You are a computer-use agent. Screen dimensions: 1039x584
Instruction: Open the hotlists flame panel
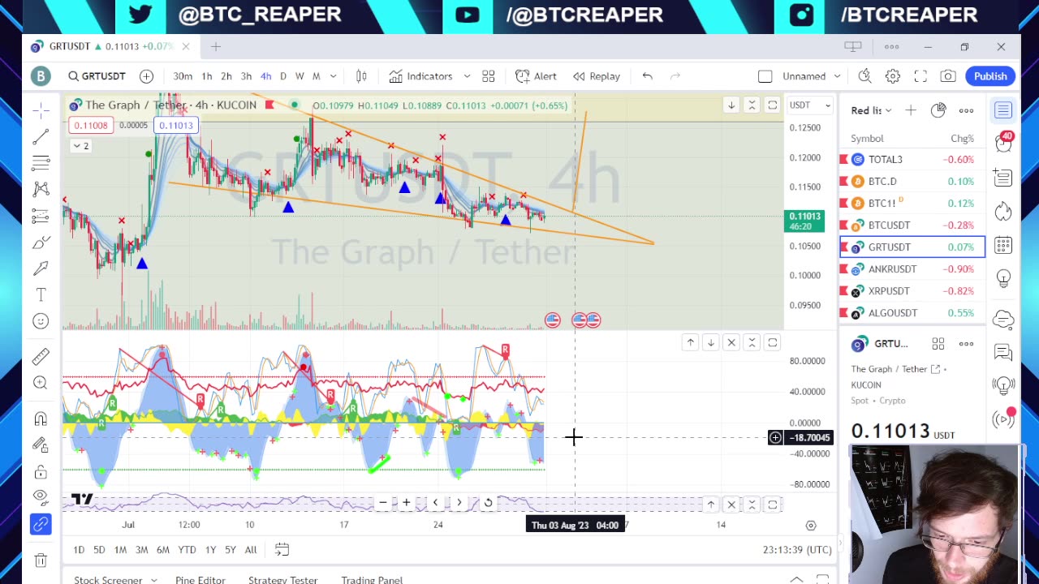click(x=1003, y=211)
